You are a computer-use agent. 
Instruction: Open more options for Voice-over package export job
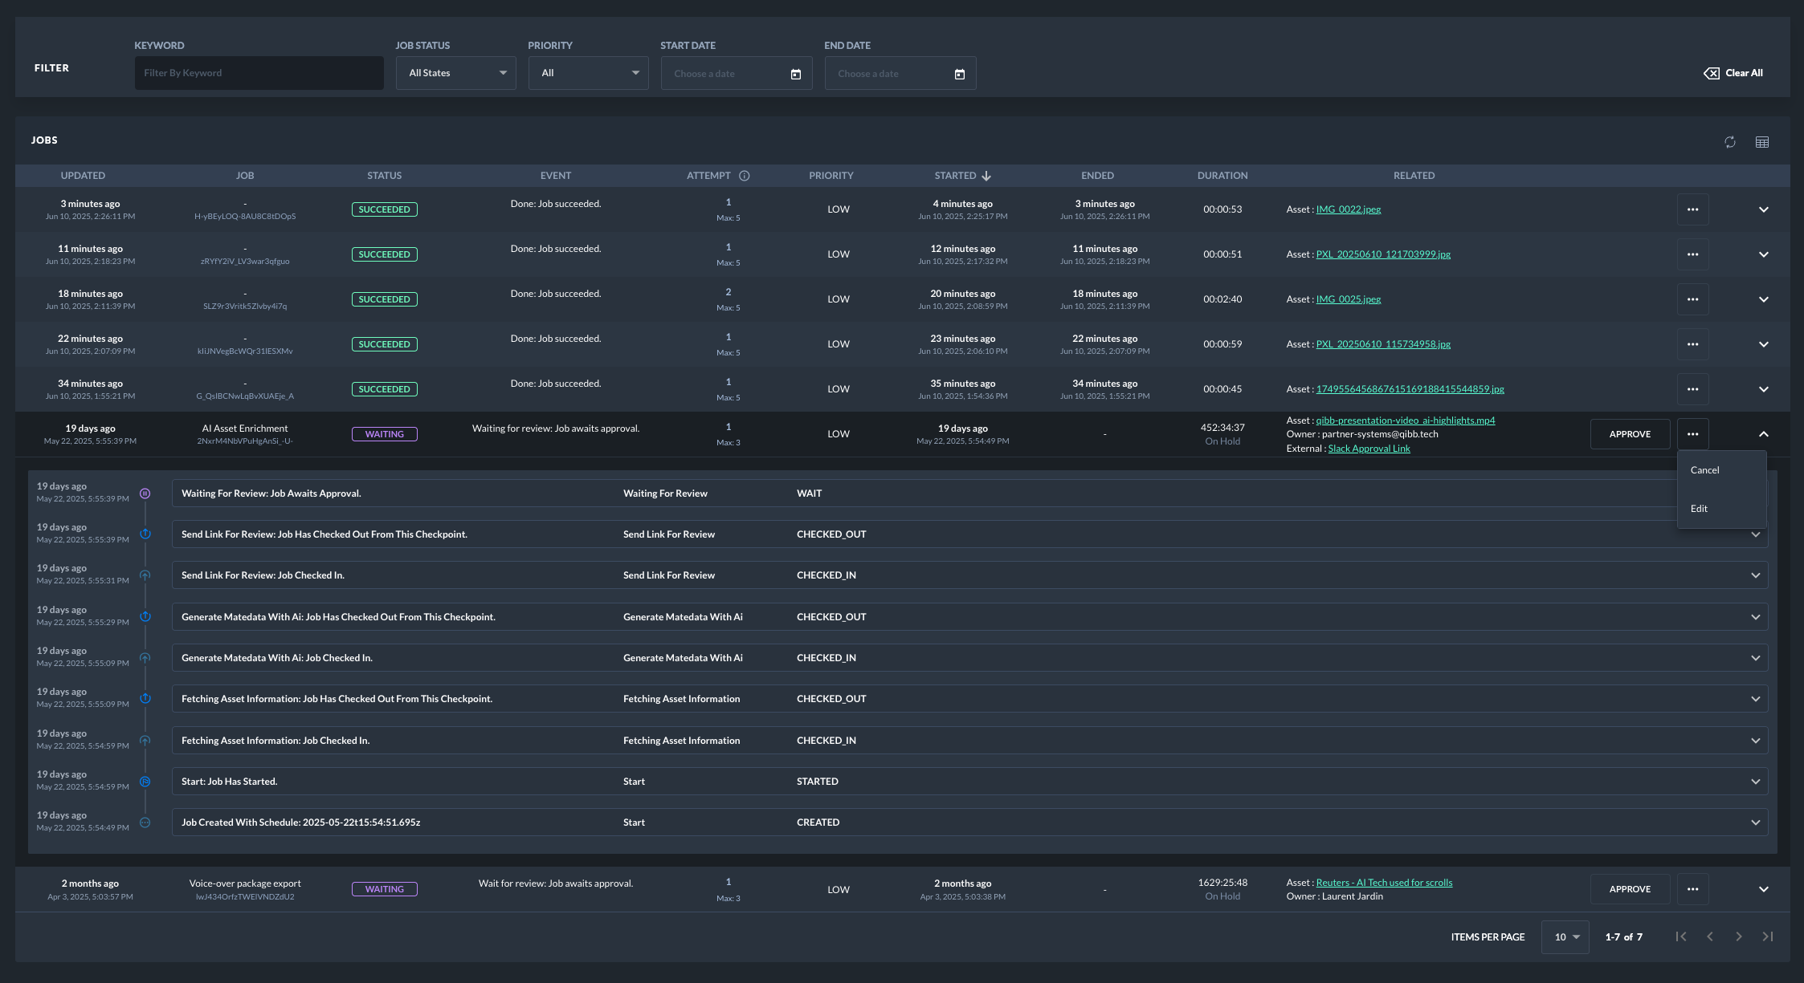[x=1692, y=889]
